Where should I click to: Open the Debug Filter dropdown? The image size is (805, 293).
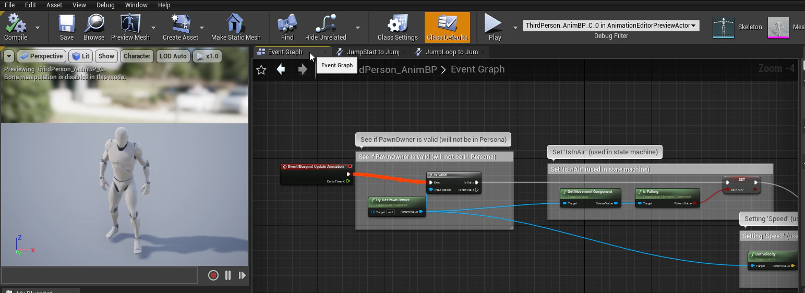(x=611, y=26)
